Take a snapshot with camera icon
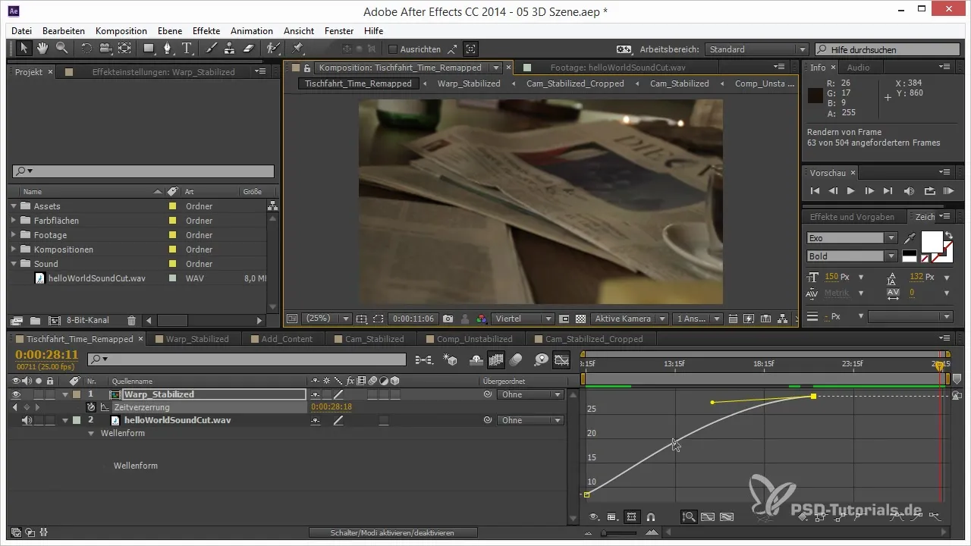971x546 pixels. coord(448,319)
